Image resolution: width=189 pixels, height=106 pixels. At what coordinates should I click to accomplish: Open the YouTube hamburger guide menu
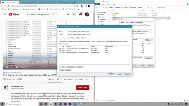[x=4, y=14]
